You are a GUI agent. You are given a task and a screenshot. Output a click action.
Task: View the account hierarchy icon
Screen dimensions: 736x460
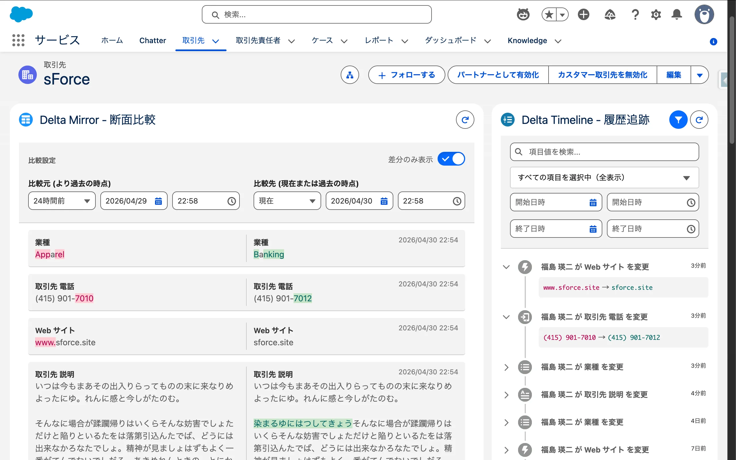350,75
